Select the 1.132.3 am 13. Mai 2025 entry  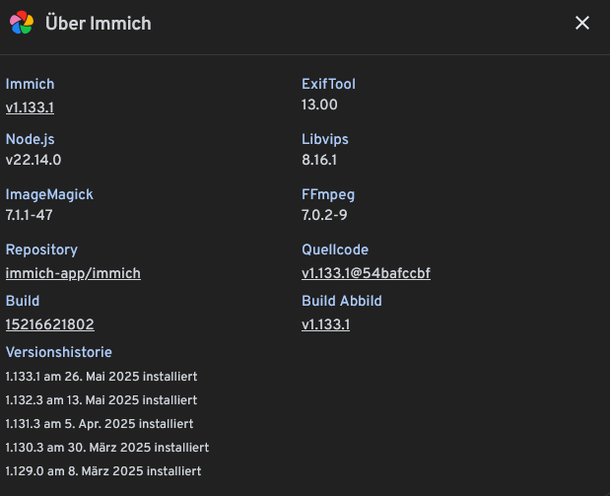click(x=102, y=400)
